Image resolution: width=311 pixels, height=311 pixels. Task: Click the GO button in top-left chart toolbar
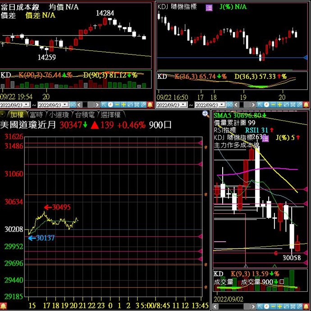pos(73,104)
